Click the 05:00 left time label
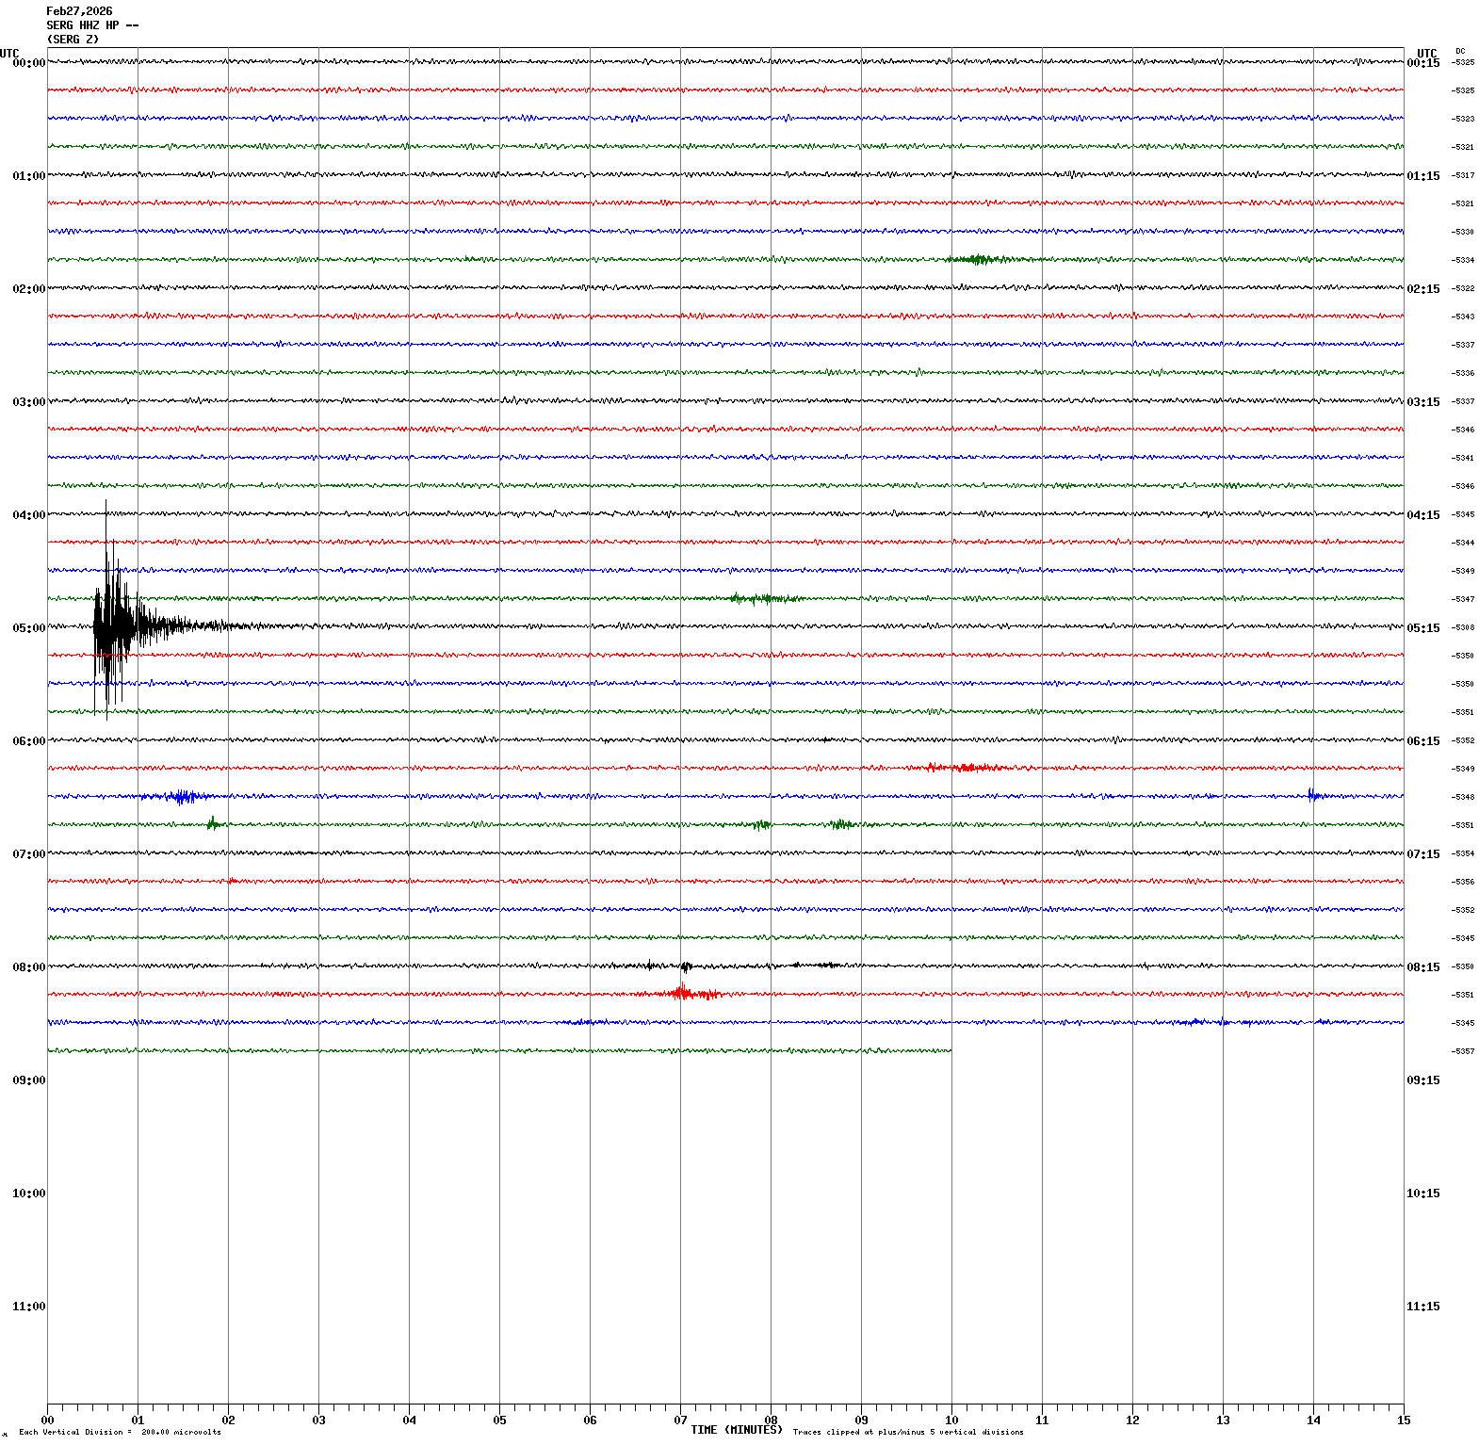Image resolution: width=1479 pixels, height=1445 pixels. click(28, 628)
